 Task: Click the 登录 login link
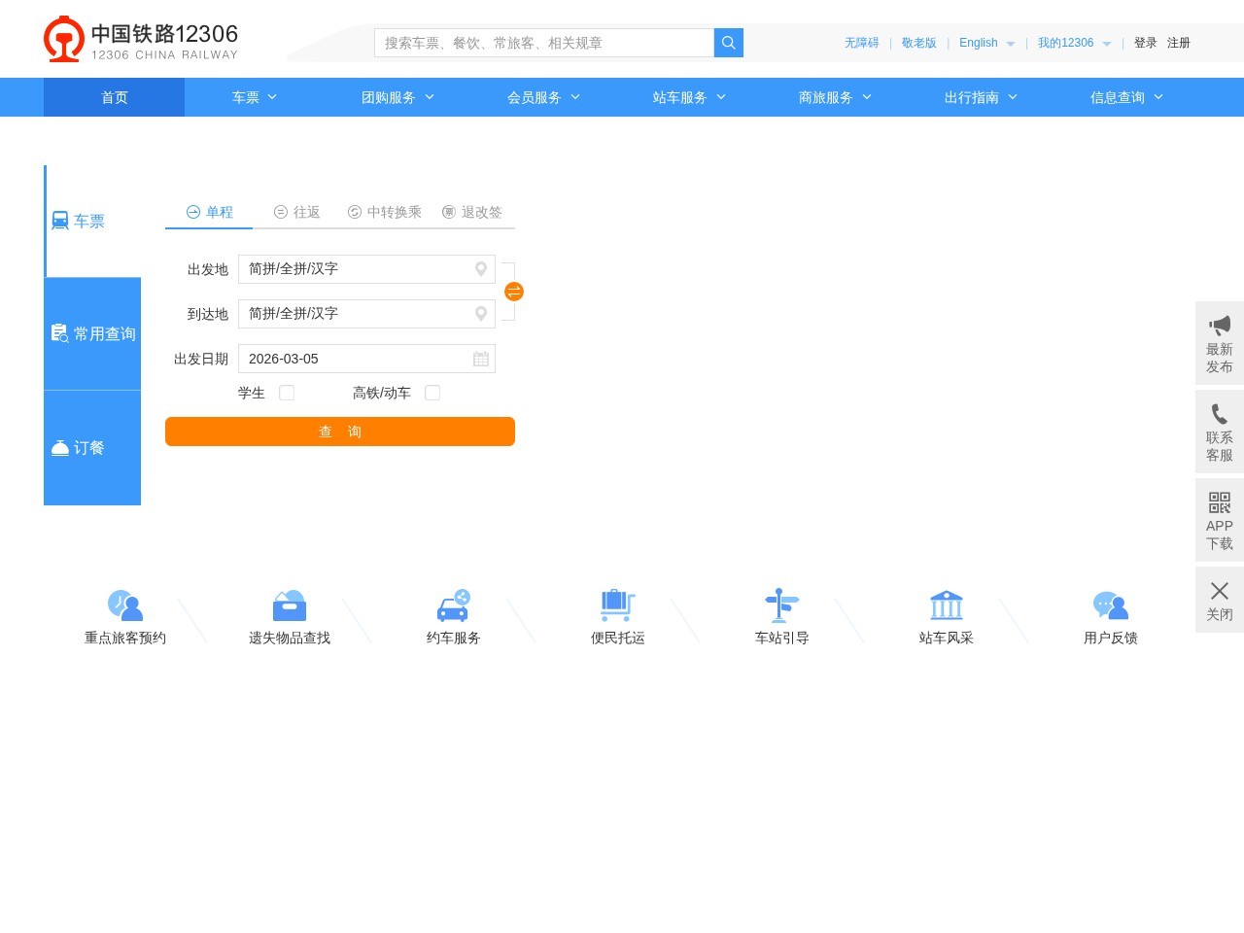[1145, 43]
